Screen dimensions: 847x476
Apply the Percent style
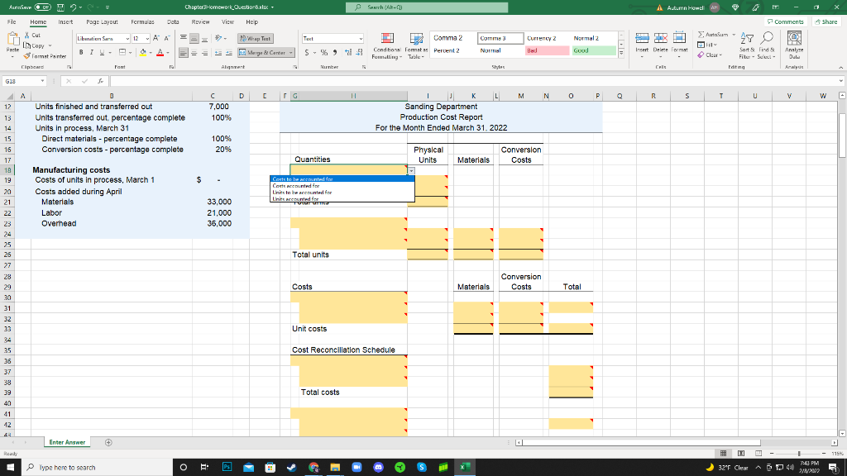pos(324,52)
